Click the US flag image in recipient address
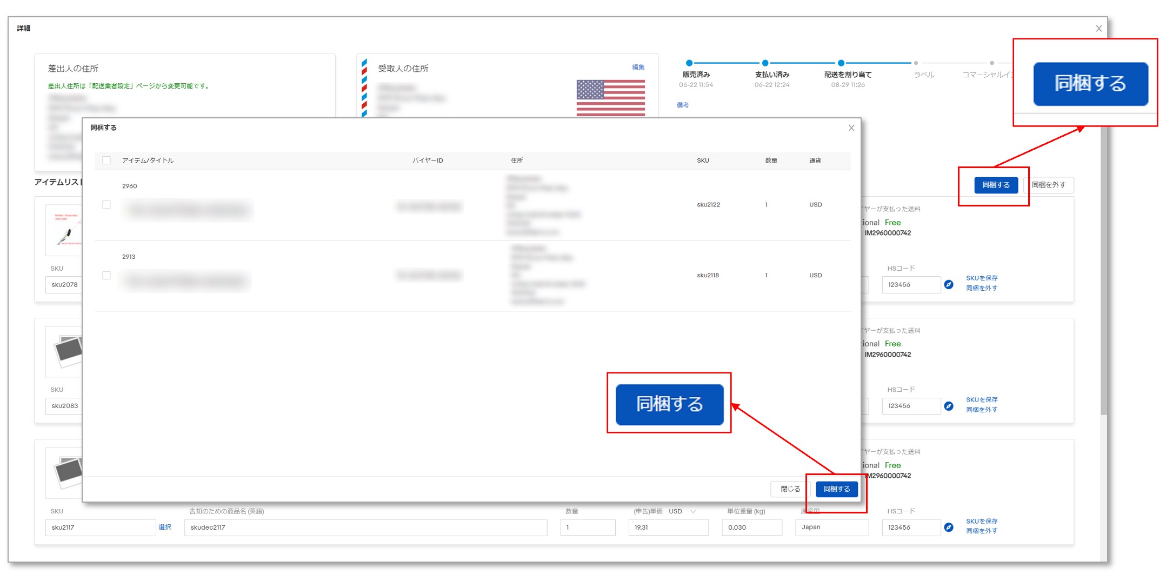 click(610, 98)
